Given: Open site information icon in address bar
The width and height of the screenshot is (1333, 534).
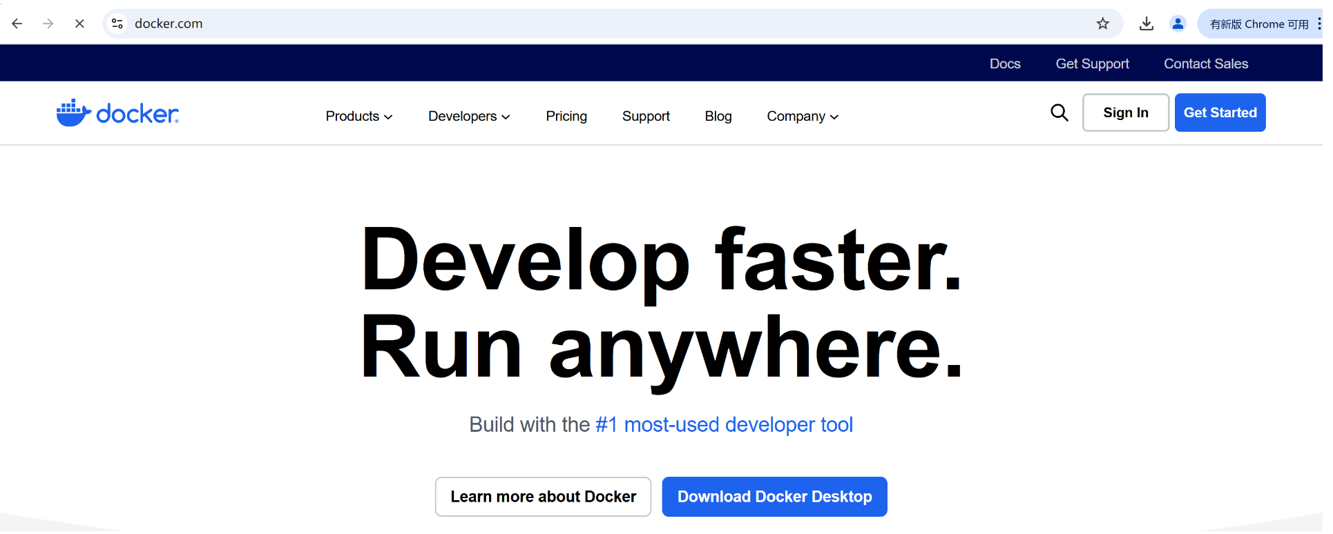Looking at the screenshot, I should (x=117, y=23).
